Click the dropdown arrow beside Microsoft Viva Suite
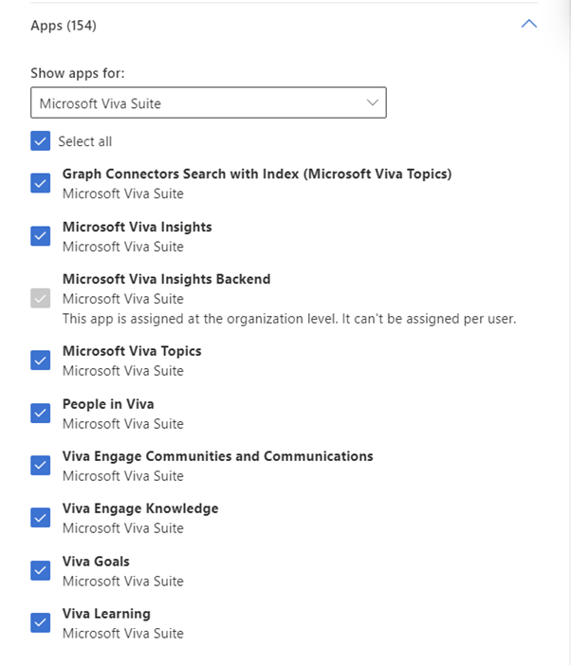Image resolution: width=571 pixels, height=665 pixels. click(372, 102)
